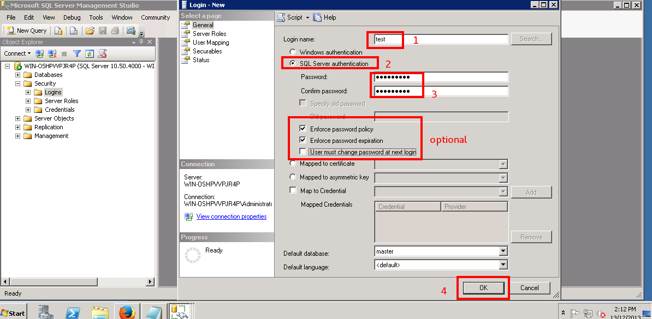Click View connection properties link

(x=232, y=216)
